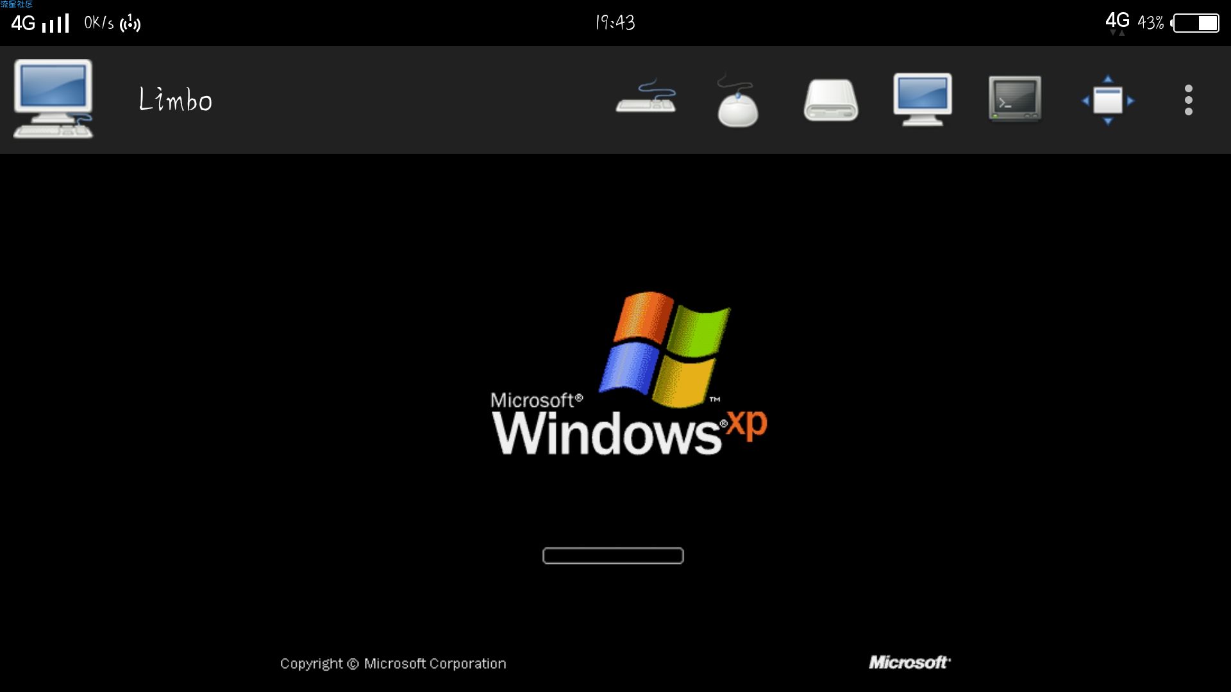Click the monitor display icon
This screenshot has width=1231, height=692.
[923, 99]
